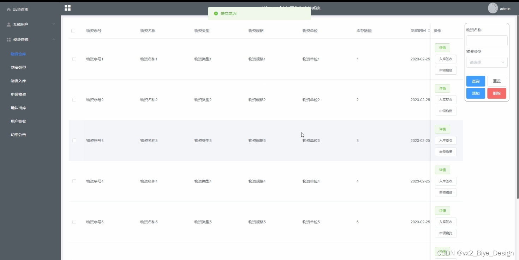
Task: Click 申领物资 button in 物资序号4 row
Action: pos(446,192)
